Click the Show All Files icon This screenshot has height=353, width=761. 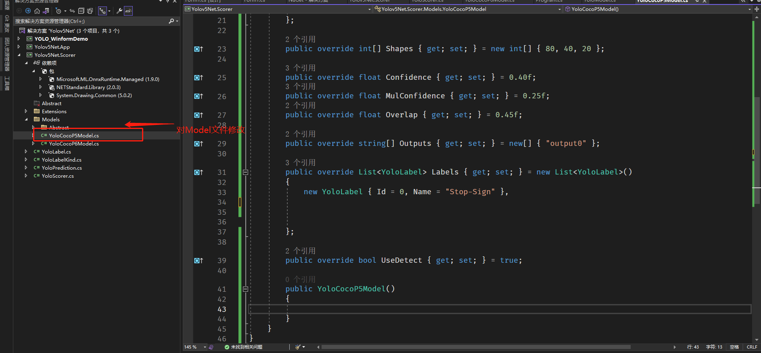tap(90, 11)
